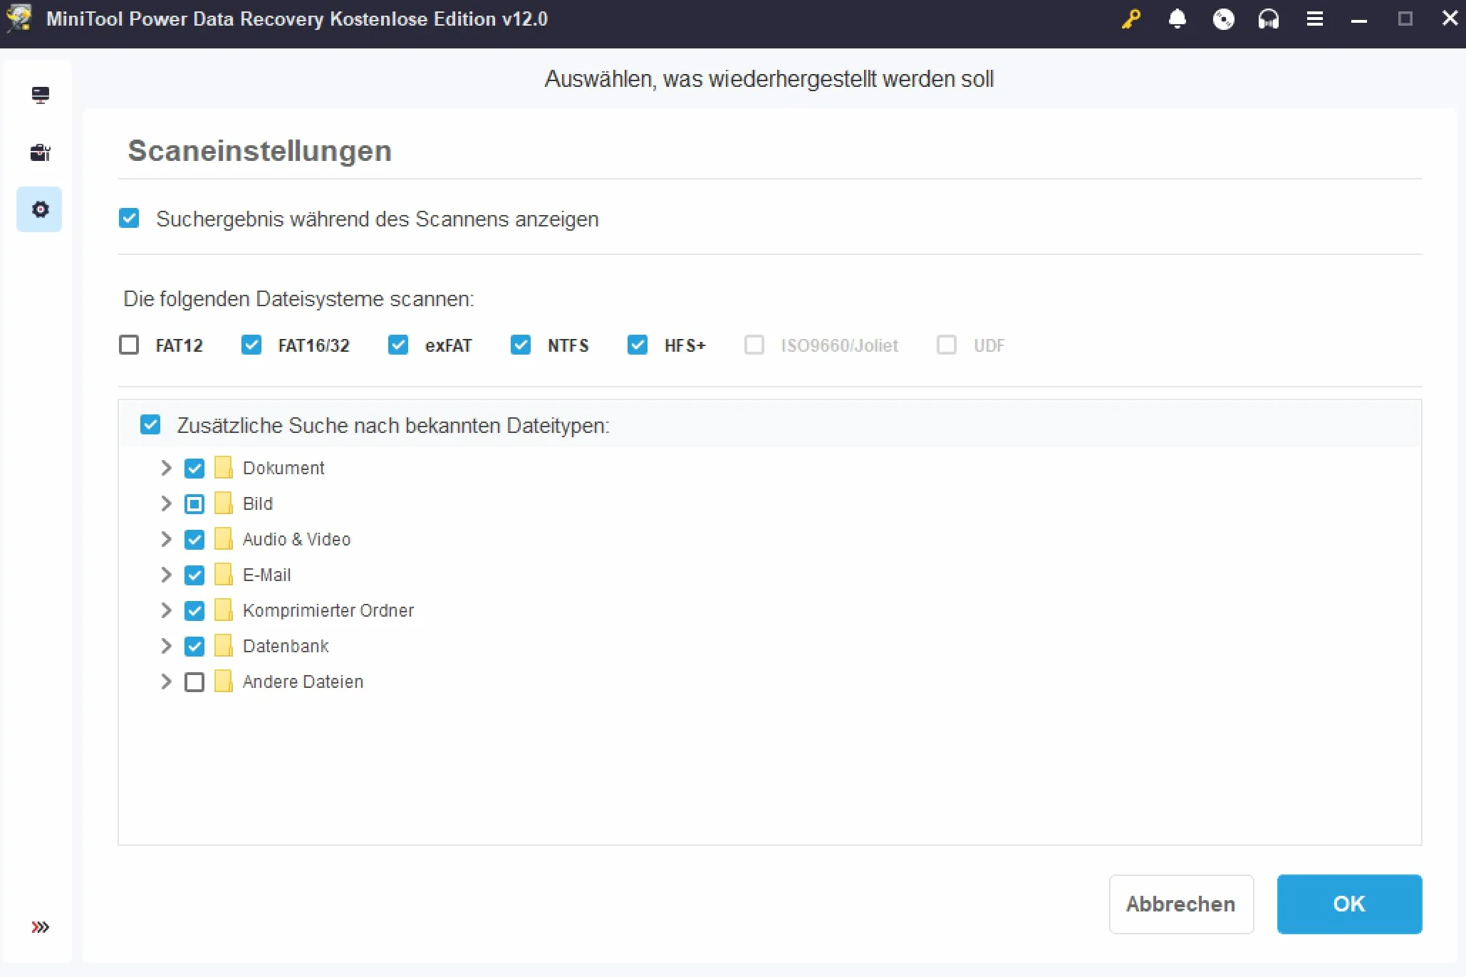This screenshot has width=1466, height=977.
Task: Expand the Dokument tree node
Action: point(166,468)
